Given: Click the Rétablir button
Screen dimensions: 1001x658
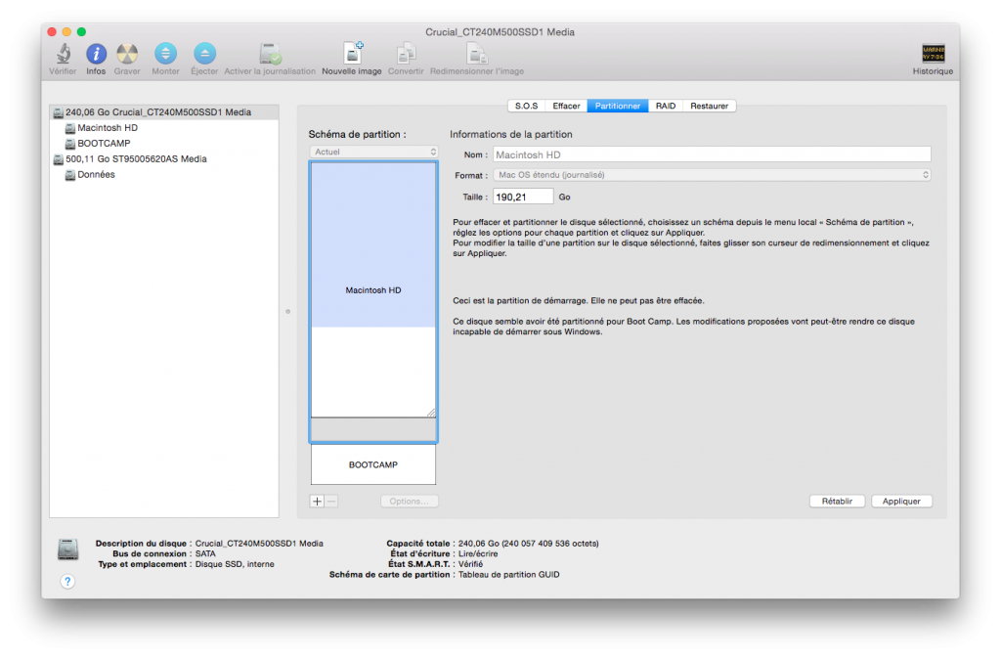Looking at the screenshot, I should pyautogui.click(x=837, y=501).
